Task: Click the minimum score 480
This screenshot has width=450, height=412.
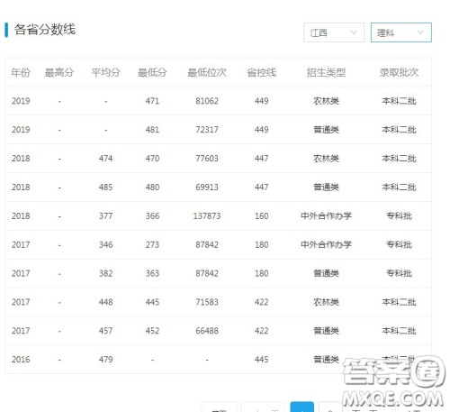Action: [x=152, y=188]
